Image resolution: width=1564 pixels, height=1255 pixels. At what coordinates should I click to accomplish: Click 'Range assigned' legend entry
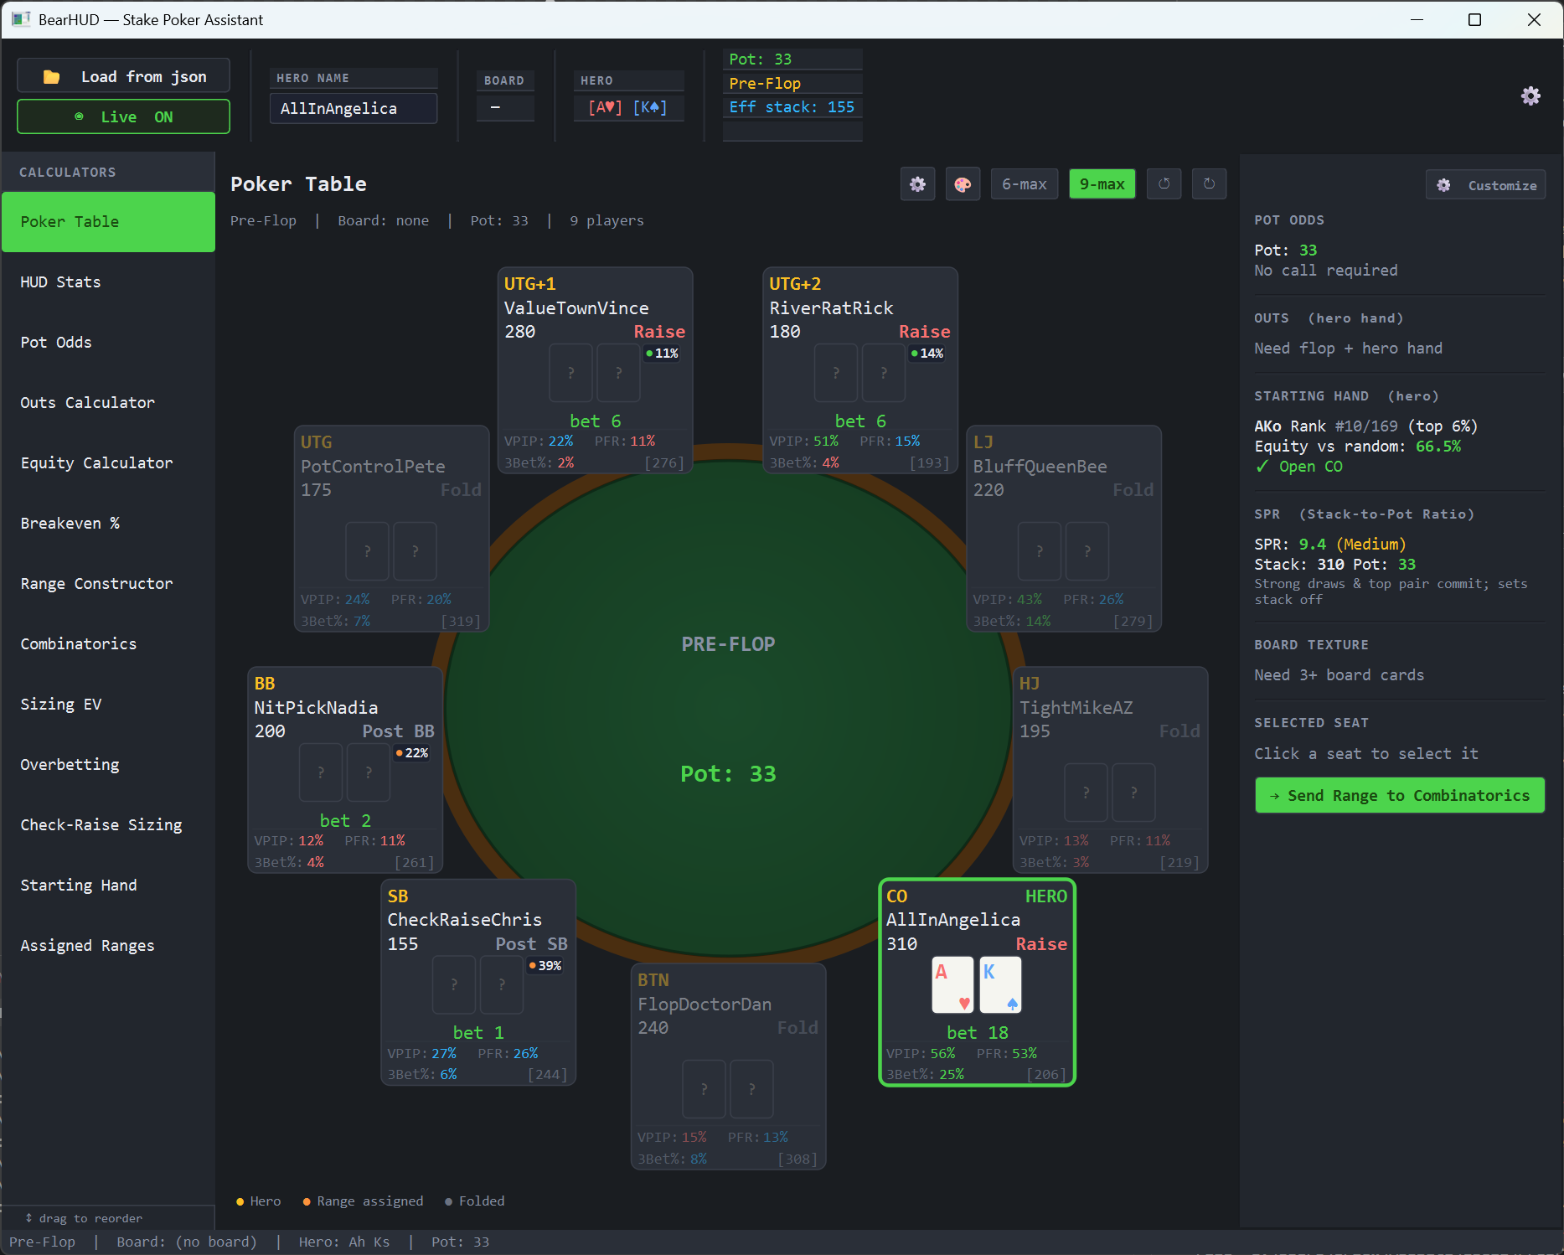click(x=363, y=1201)
